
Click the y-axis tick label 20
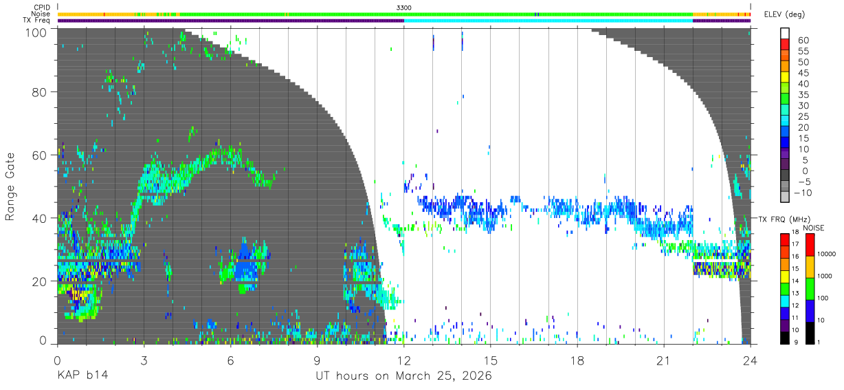[39, 281]
